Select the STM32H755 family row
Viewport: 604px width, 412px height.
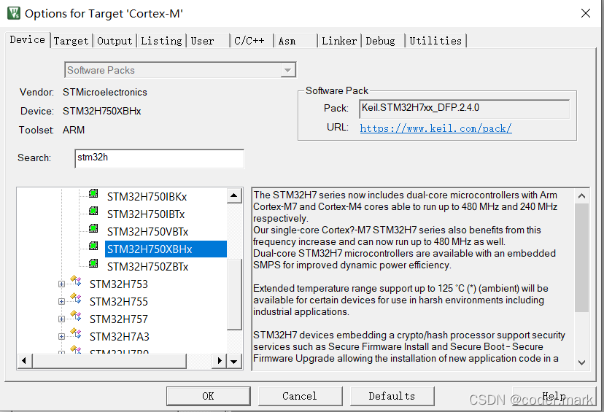[x=119, y=301]
